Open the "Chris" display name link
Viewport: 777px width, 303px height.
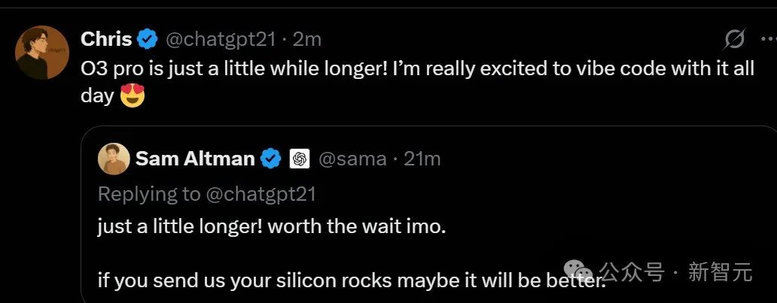[x=106, y=39]
